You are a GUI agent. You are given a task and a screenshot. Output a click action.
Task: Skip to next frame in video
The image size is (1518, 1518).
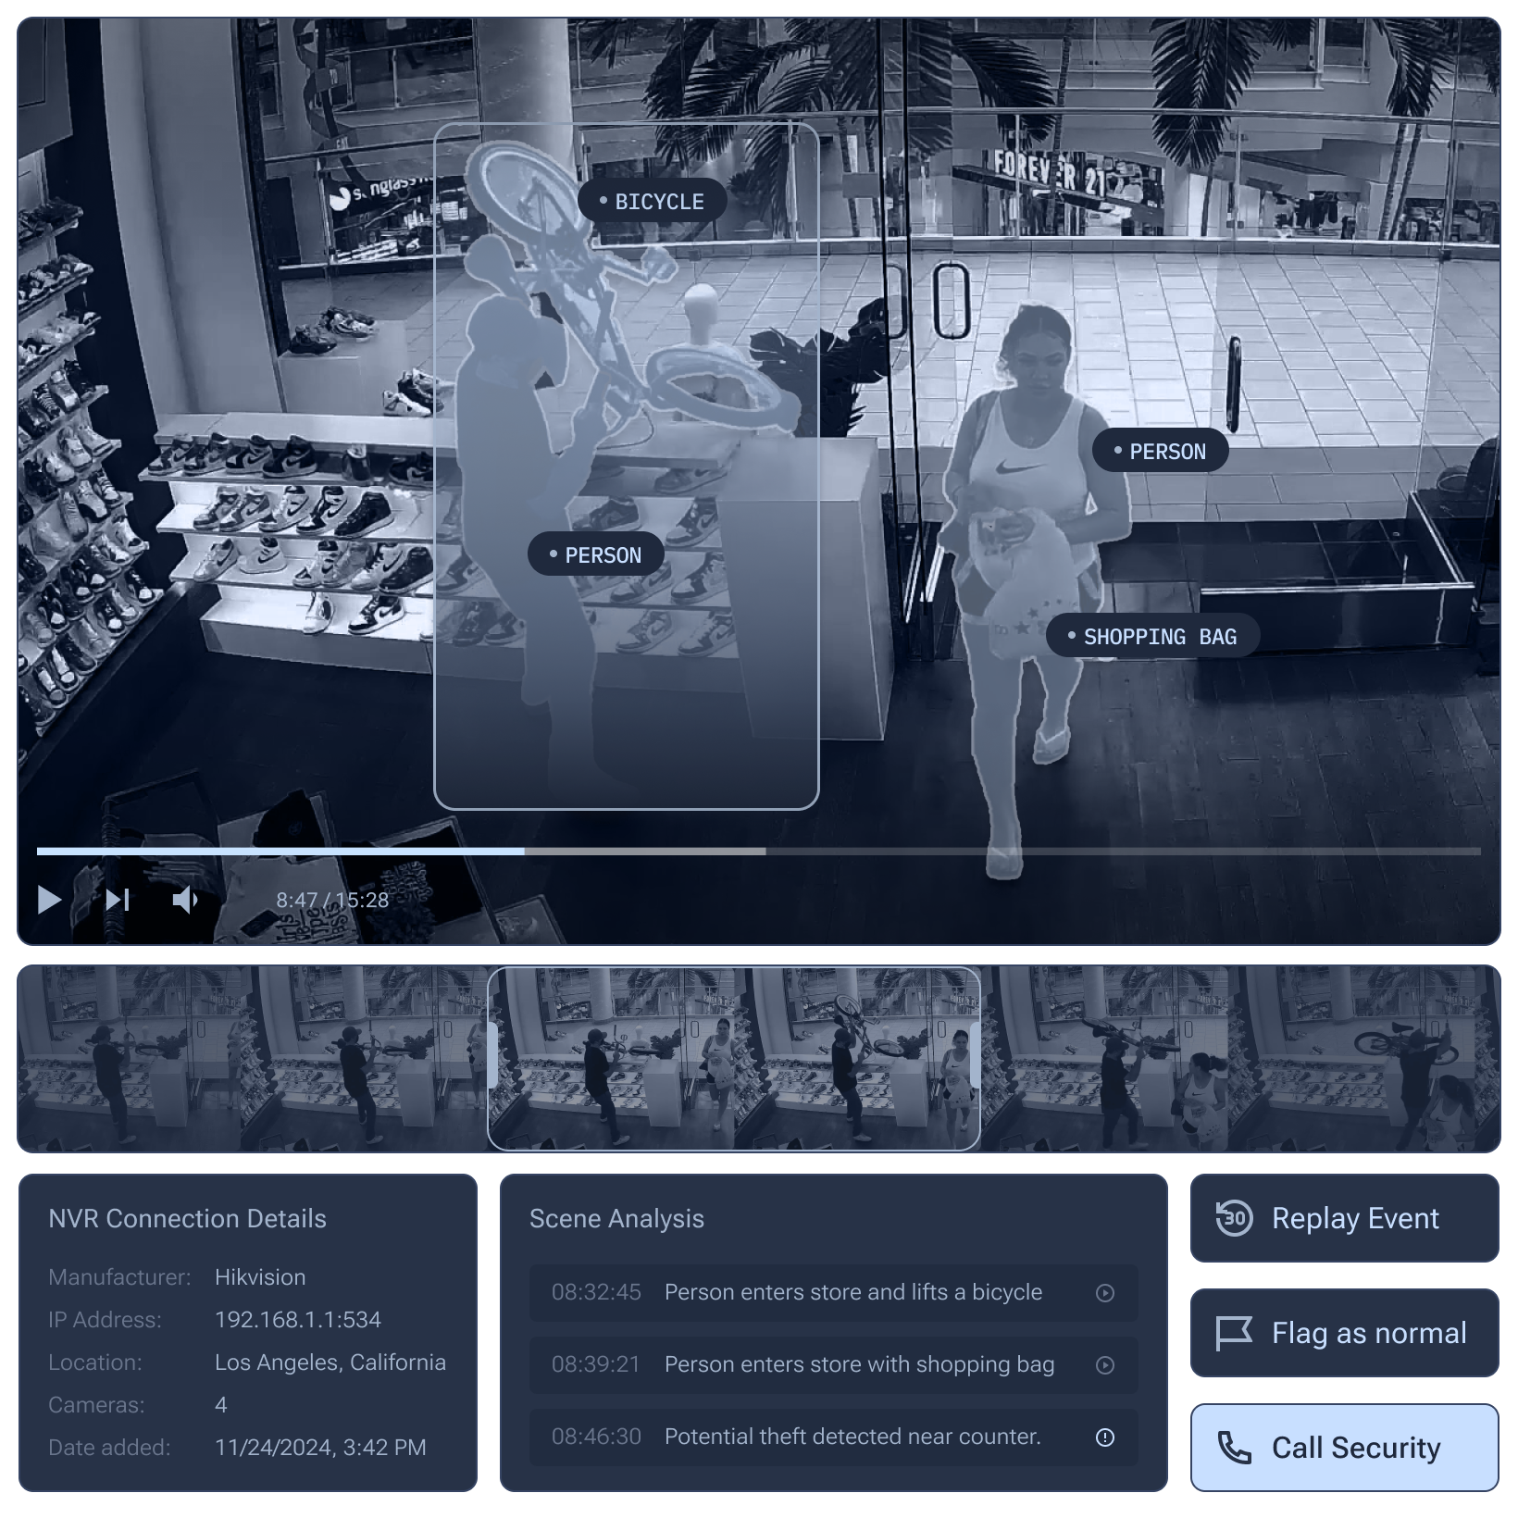[118, 899]
